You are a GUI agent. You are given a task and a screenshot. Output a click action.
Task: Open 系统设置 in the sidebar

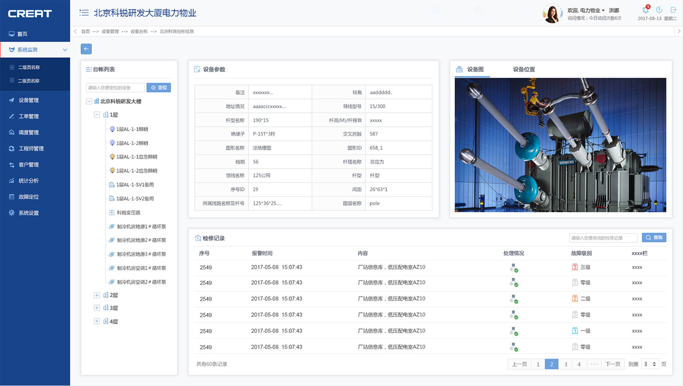(x=28, y=213)
